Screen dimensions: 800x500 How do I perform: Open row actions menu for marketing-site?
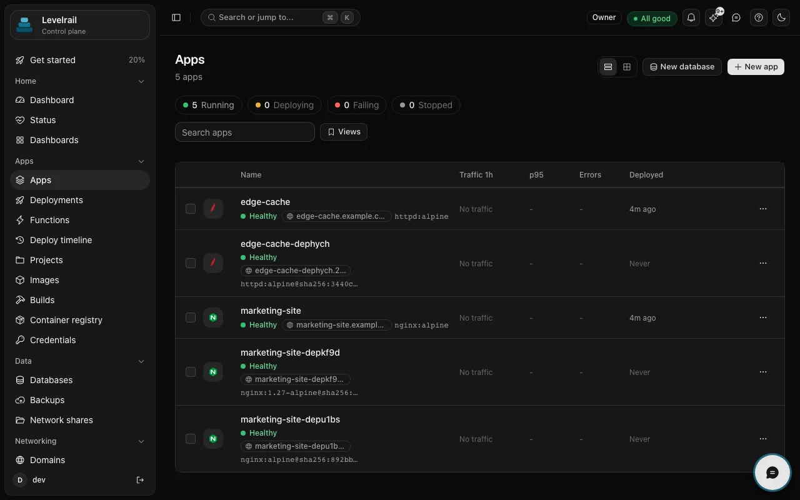click(763, 317)
